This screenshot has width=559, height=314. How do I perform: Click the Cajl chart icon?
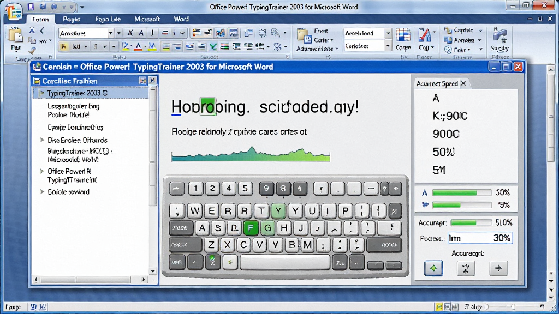tap(424, 35)
